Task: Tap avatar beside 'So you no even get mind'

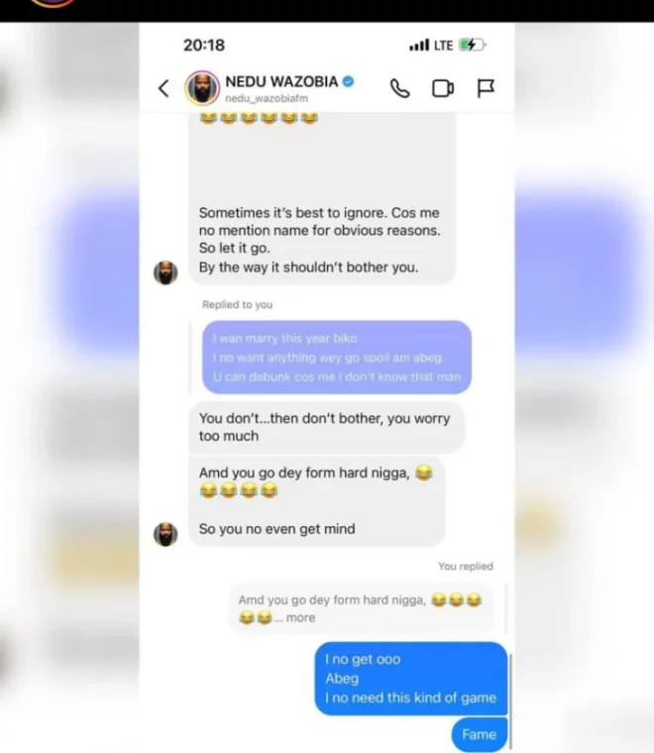Action: click(165, 534)
